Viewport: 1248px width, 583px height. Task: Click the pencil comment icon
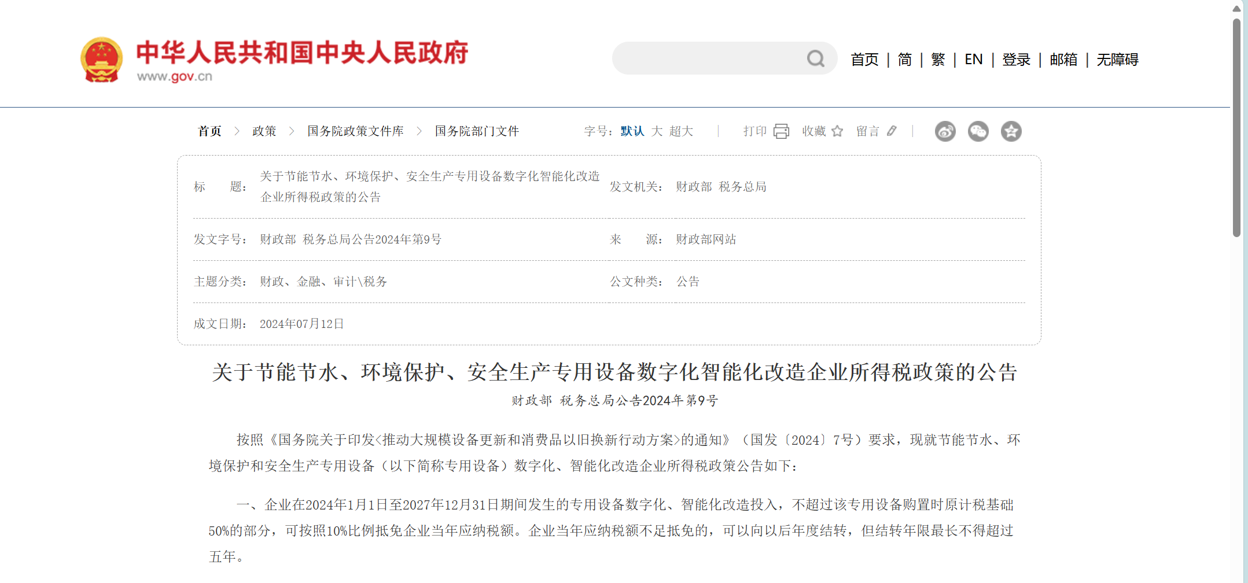[x=892, y=131]
